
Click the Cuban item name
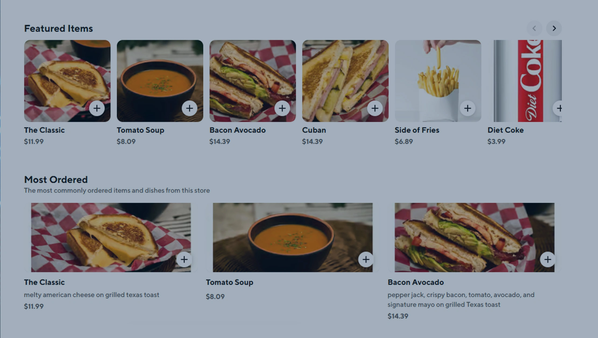[x=314, y=130]
